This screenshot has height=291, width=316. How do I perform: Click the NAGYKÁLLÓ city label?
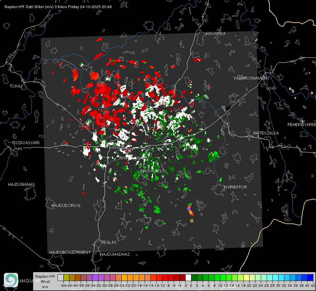tap(153, 171)
